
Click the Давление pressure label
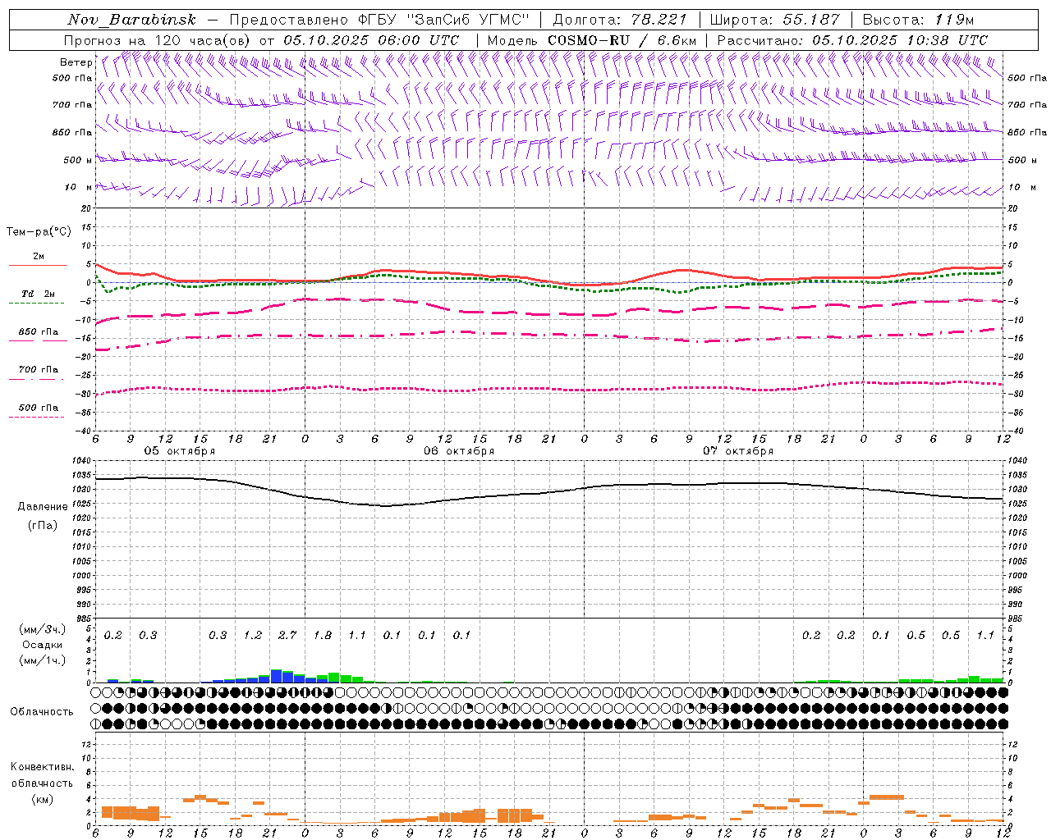pyautogui.click(x=43, y=507)
